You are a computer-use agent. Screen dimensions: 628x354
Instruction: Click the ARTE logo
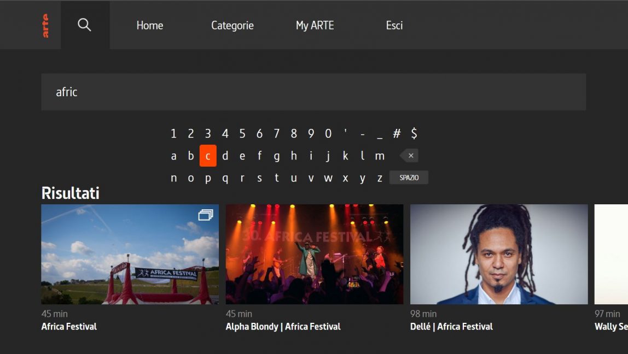[45, 26]
